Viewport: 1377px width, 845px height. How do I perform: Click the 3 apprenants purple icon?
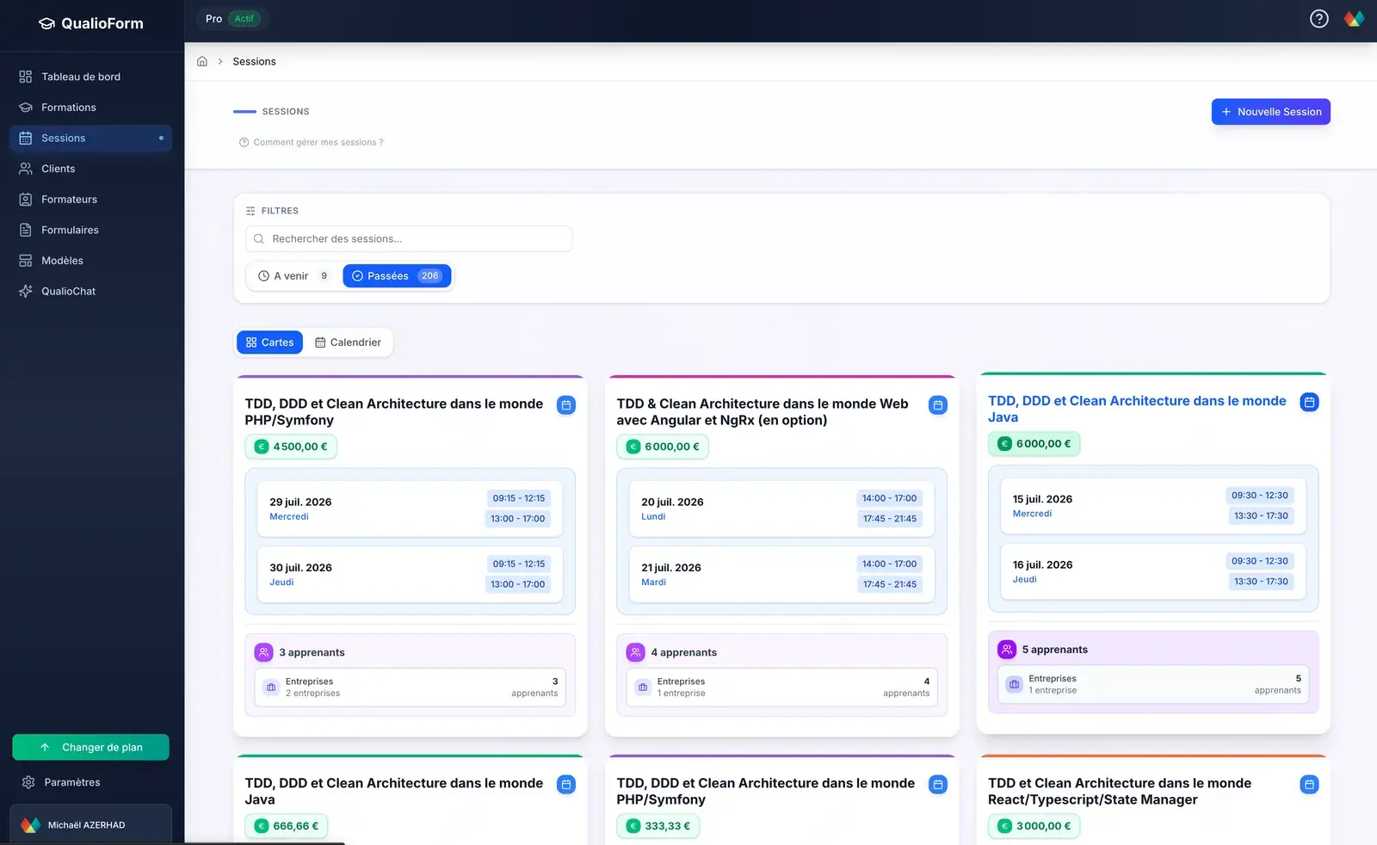(x=264, y=652)
